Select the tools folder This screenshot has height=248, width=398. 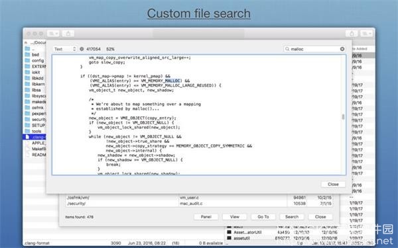[x=34, y=131]
